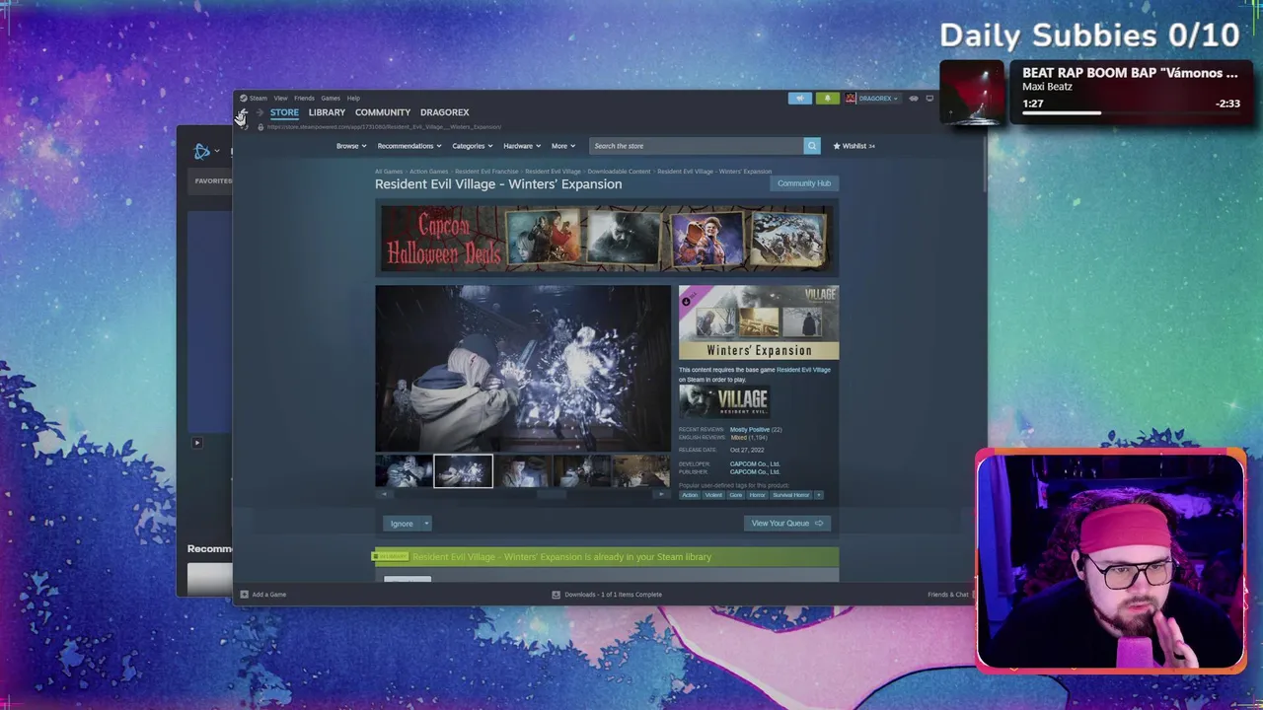This screenshot has height=710, width=1263.
Task: Click Downloadable Content breadcrumb link
Action: click(x=619, y=172)
